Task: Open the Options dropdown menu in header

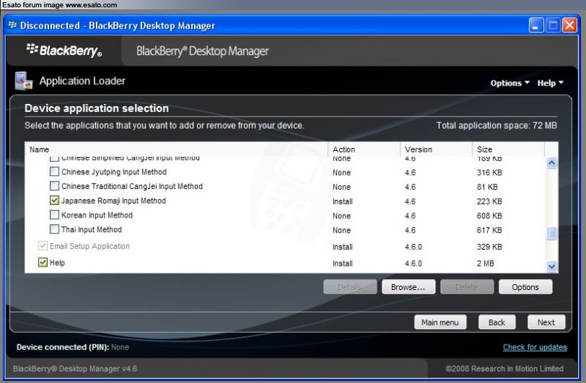Action: click(x=510, y=83)
